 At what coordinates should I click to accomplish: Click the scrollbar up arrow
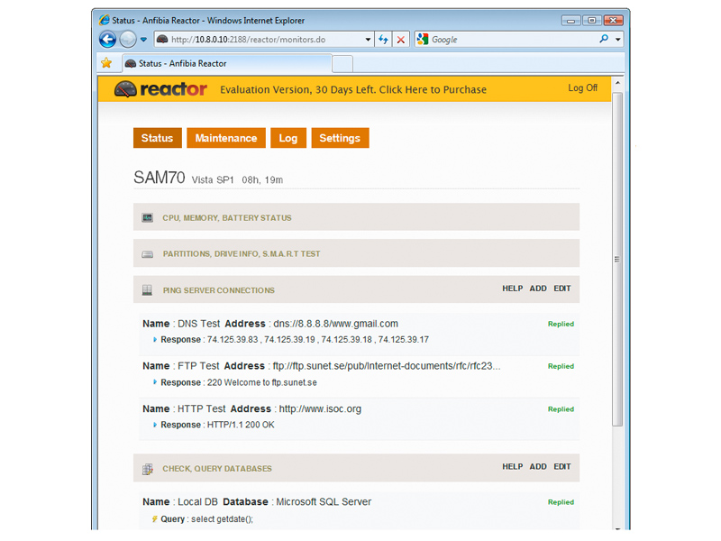617,83
